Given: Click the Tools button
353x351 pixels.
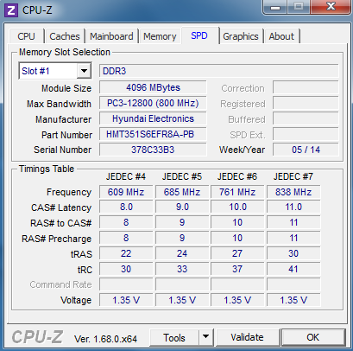Looking at the screenshot, I should tap(174, 337).
